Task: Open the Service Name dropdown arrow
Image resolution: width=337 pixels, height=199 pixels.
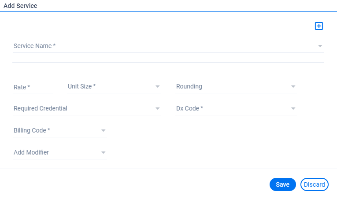Action: click(320, 46)
